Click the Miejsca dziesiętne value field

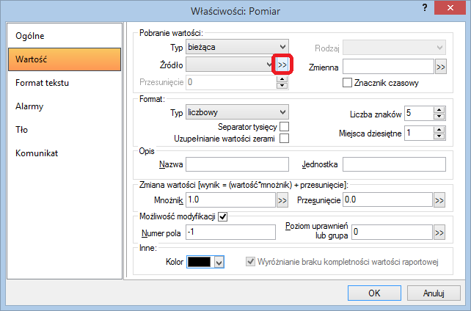420,133
